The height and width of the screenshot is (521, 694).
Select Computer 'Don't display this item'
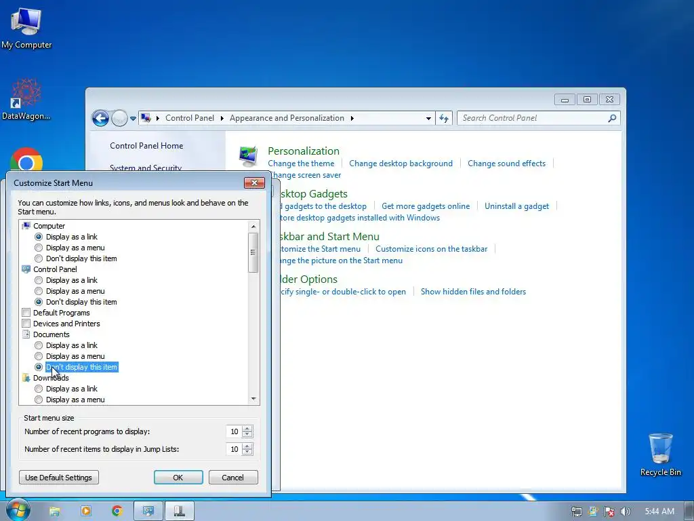(x=39, y=258)
